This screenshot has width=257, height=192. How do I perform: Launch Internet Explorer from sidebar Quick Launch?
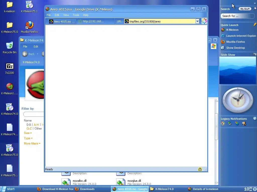[238, 36]
